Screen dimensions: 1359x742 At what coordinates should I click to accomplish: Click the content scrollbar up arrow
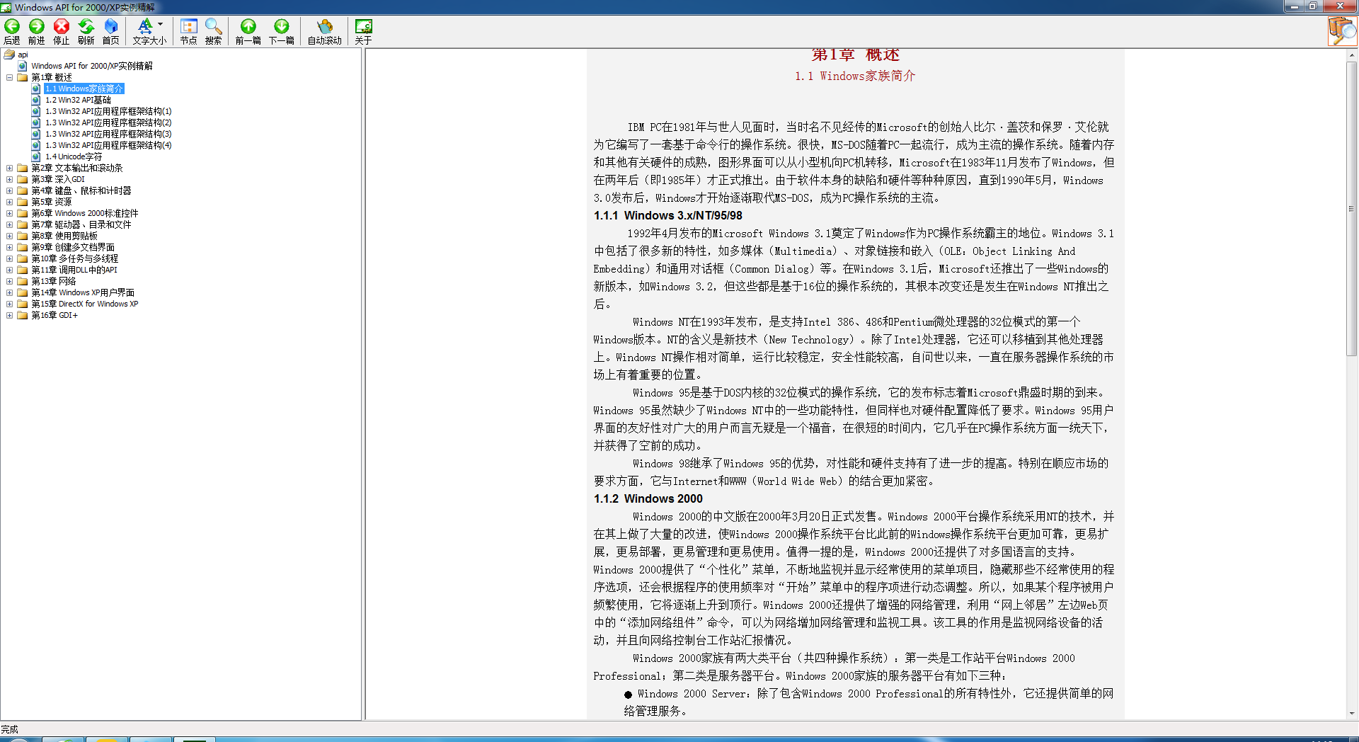(x=1352, y=55)
